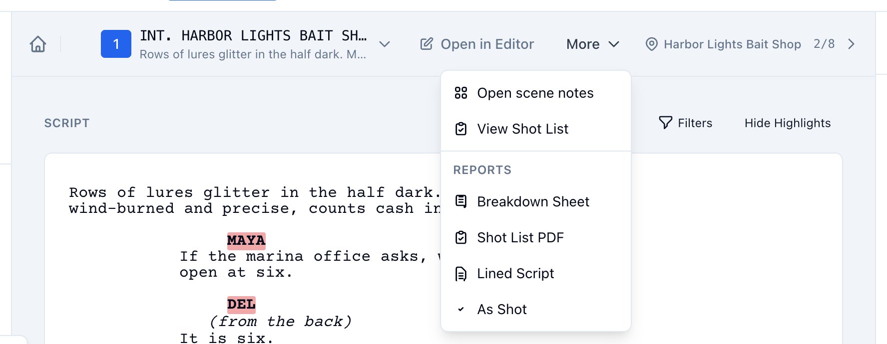
Task: Click the highlighted MAYA character name
Action: pyautogui.click(x=246, y=241)
